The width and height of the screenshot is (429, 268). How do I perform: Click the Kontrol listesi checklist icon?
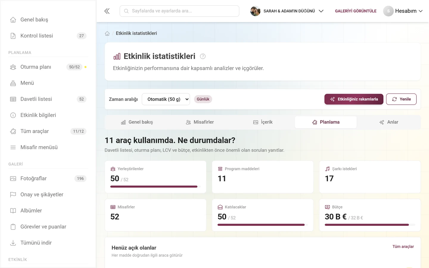pyautogui.click(x=13, y=36)
